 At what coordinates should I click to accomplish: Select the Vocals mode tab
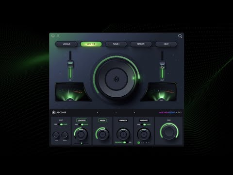pos(67,44)
